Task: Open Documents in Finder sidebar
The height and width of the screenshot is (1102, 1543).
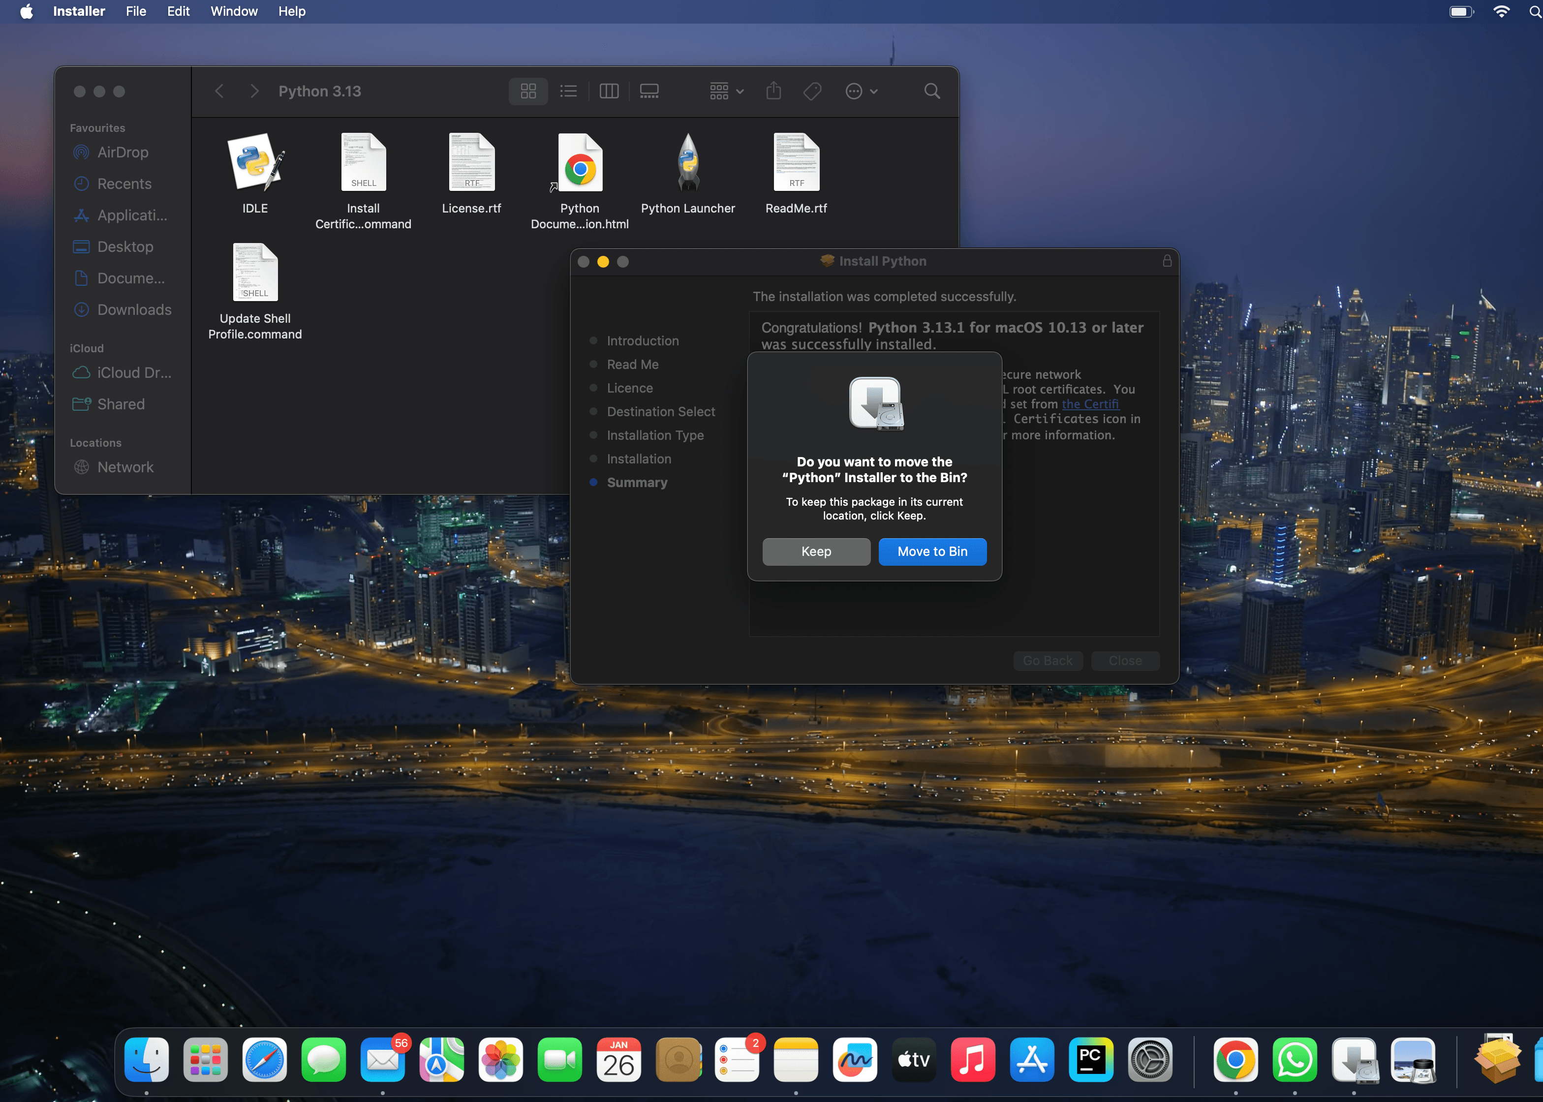Action: [x=122, y=278]
